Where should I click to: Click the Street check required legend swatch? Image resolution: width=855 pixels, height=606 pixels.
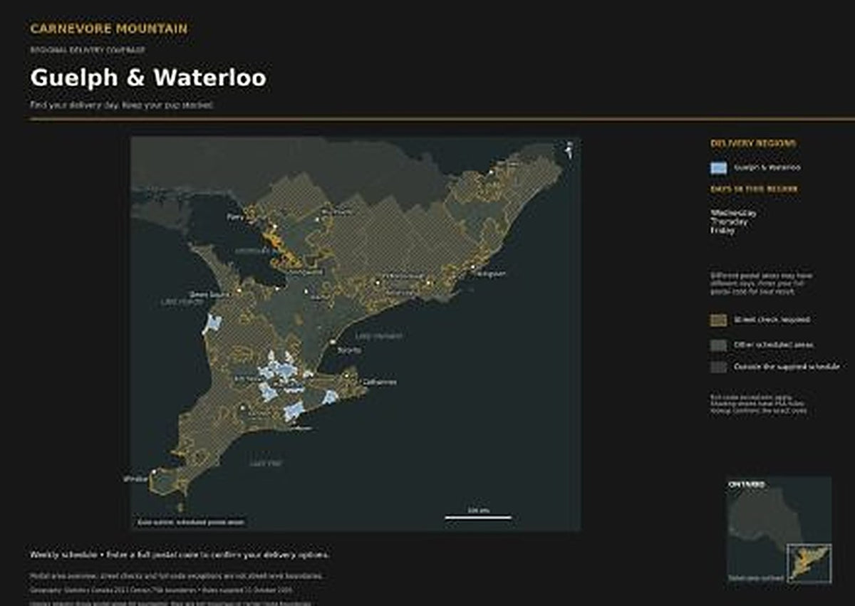tap(719, 320)
